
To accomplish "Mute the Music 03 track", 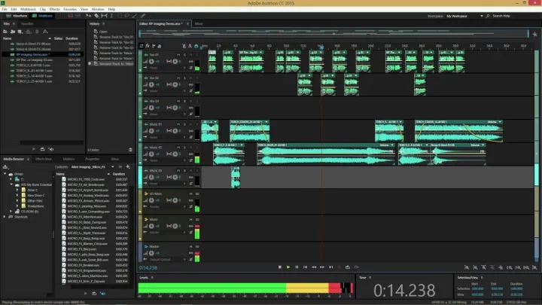I will [178, 170].
